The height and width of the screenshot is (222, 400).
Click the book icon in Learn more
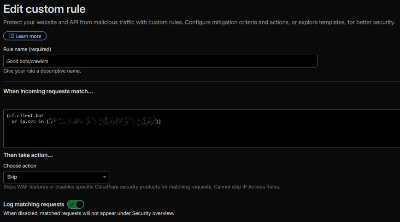click(12, 36)
